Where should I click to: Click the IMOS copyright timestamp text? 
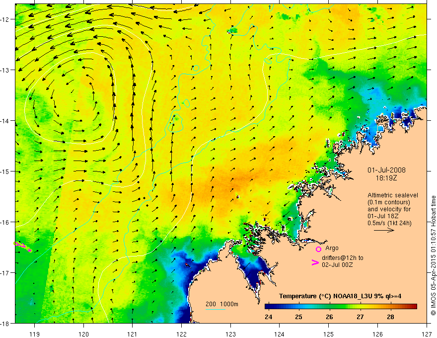point(433,255)
